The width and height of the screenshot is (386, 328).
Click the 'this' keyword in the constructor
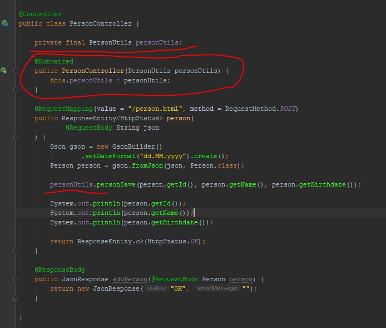(58, 80)
